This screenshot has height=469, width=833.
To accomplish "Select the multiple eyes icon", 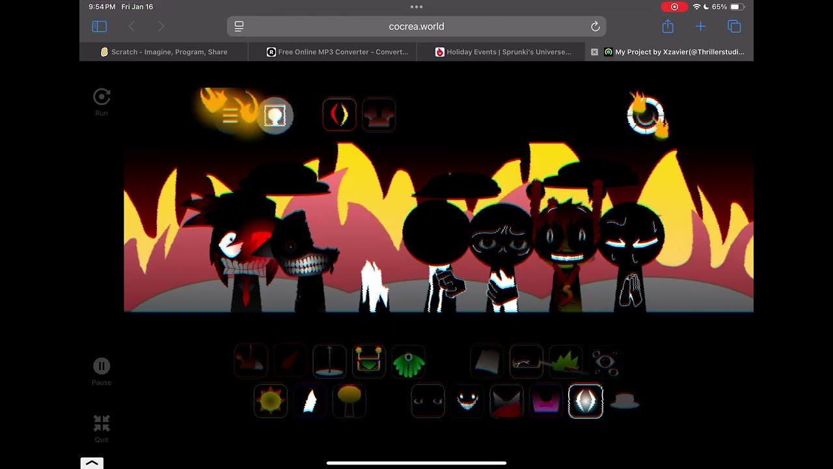I will click(605, 361).
